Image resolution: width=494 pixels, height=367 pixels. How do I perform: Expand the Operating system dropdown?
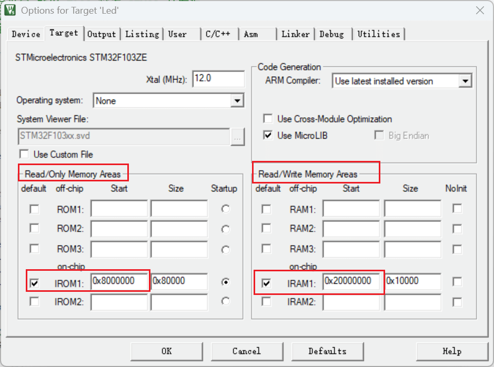coord(237,100)
